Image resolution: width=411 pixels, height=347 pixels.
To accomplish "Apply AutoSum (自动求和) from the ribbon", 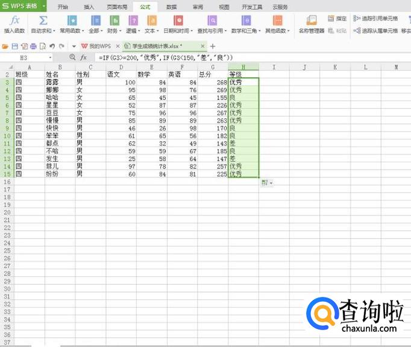I will click(x=43, y=24).
